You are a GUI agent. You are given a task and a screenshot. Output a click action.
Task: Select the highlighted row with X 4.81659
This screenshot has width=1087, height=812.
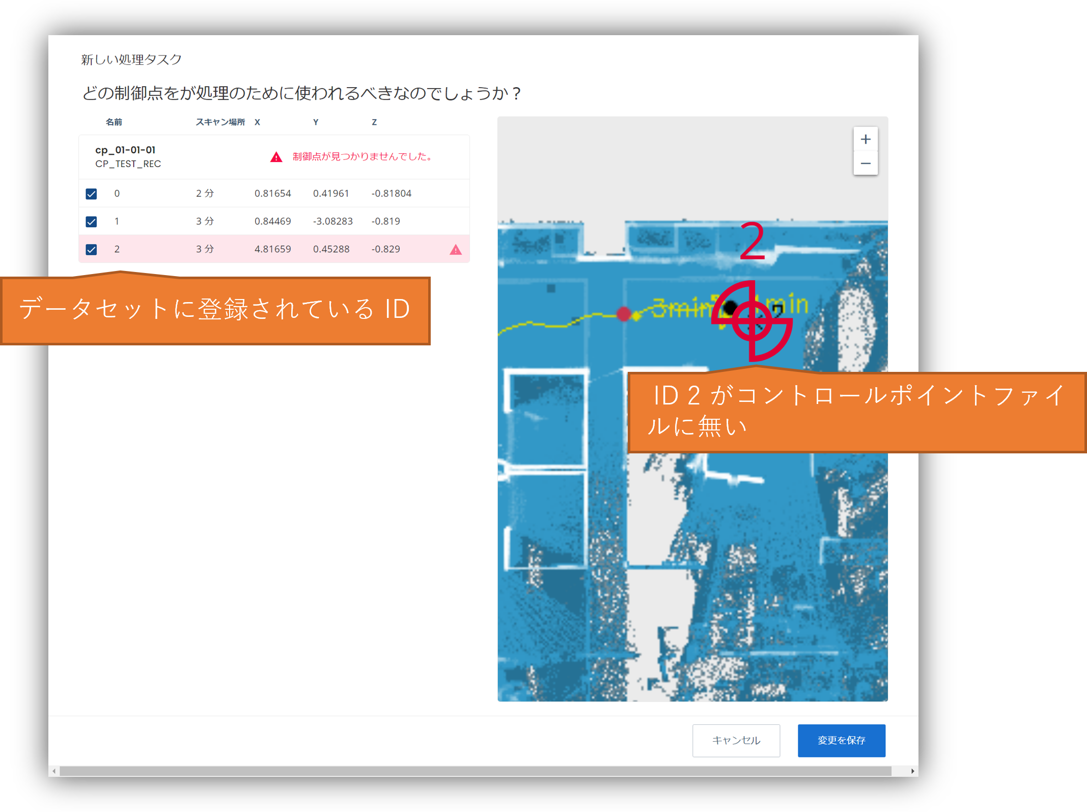coord(274,249)
